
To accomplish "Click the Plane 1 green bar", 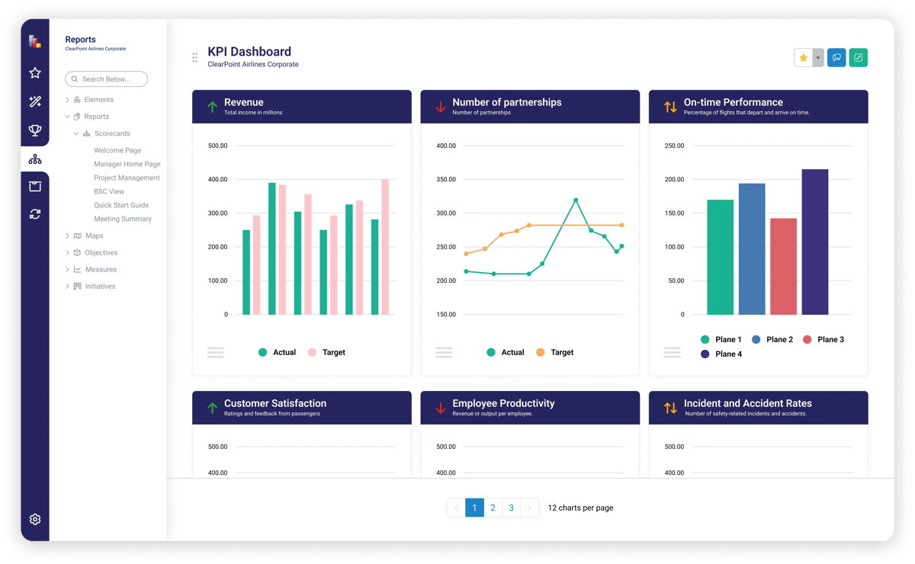I will point(721,257).
